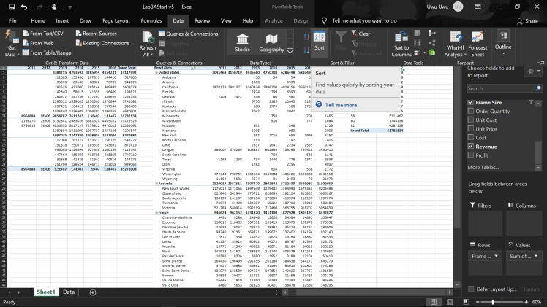Click the More Tables link
Screen dimensions: 547x307
483,168
